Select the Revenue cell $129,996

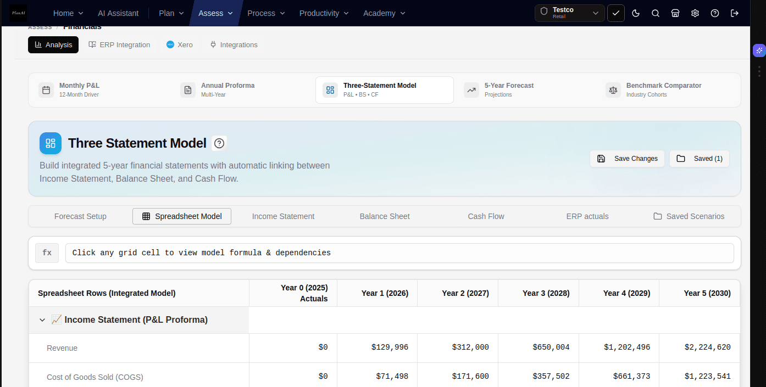coord(377,348)
